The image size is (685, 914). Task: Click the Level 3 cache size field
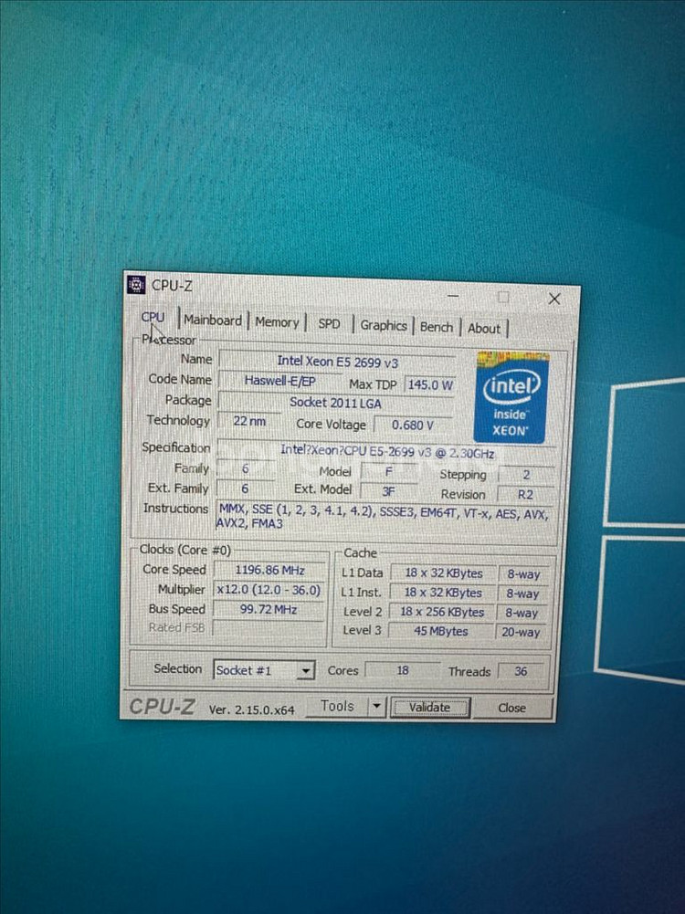tap(442, 631)
